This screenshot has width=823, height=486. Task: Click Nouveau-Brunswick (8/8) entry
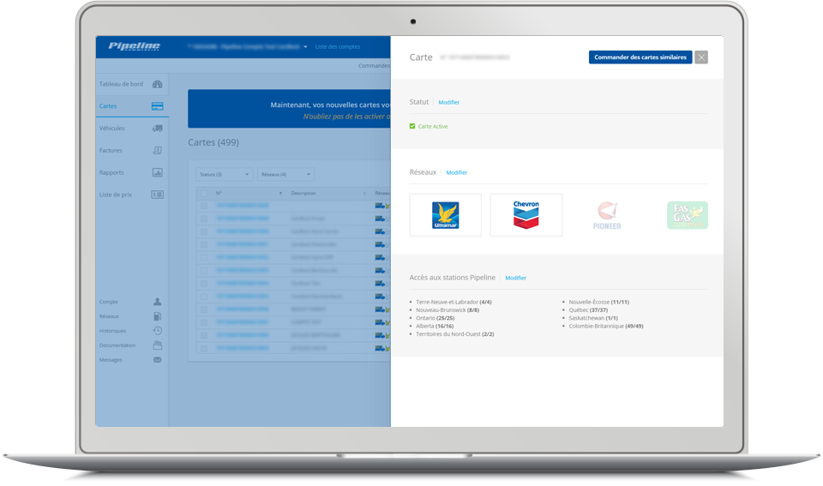tap(448, 310)
